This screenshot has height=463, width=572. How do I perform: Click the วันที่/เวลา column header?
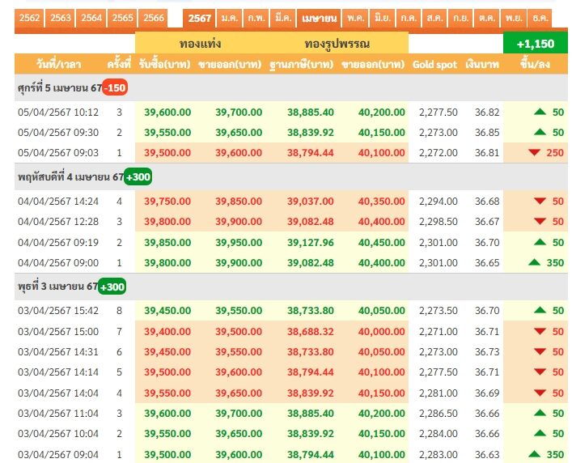point(58,64)
